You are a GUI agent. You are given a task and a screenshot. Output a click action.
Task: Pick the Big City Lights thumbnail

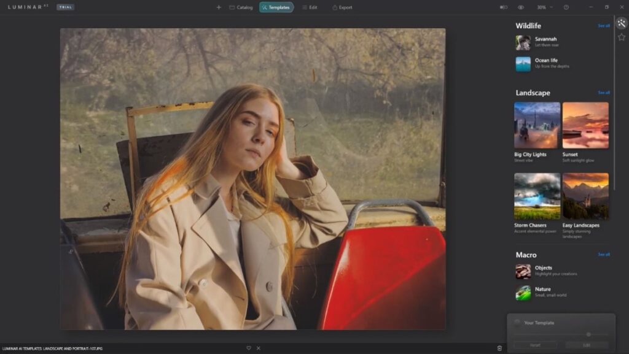pyautogui.click(x=537, y=125)
